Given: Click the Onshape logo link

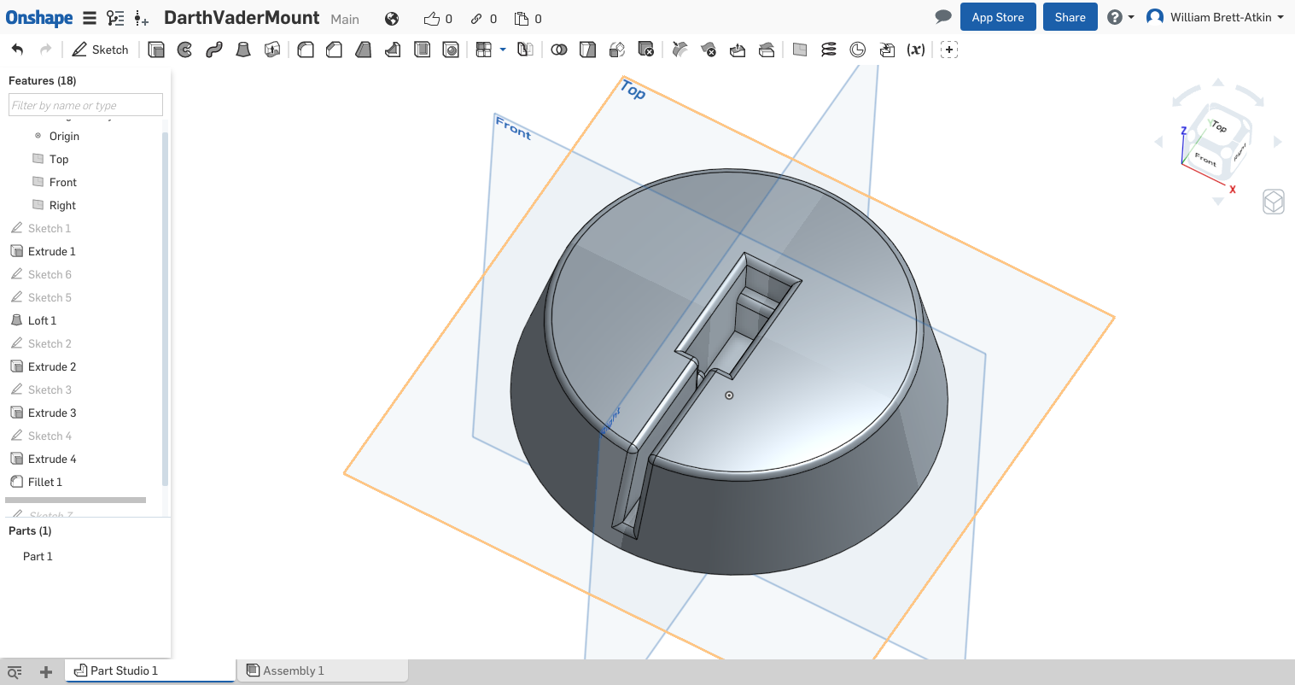Looking at the screenshot, I should click(x=39, y=18).
